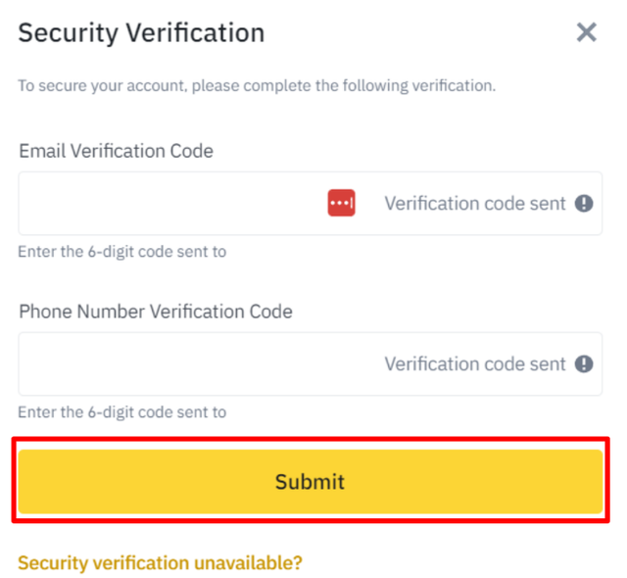Click the 'Phone Number Verification Code' label
627x578 pixels.
(x=156, y=312)
